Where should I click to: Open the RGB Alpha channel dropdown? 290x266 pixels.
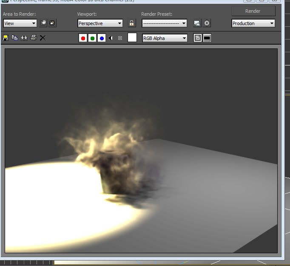165,38
